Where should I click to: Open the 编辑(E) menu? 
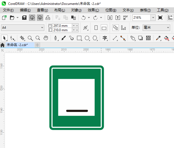coord(25,10)
